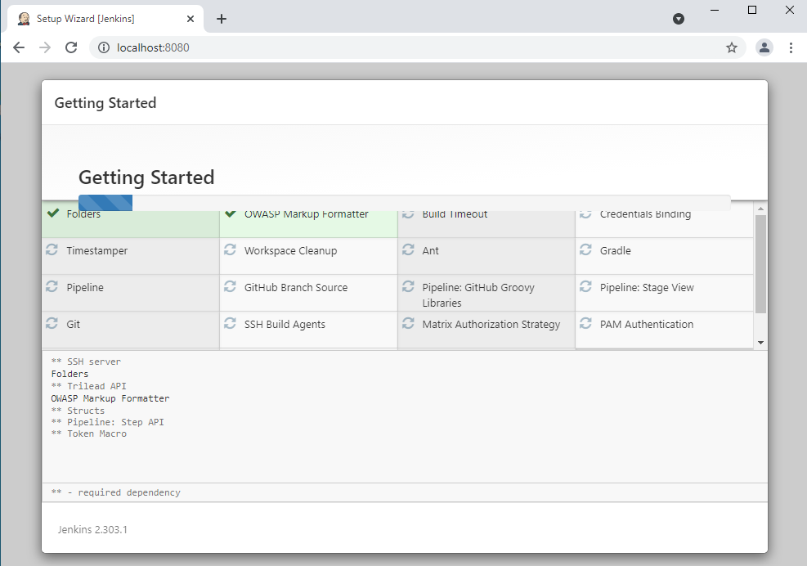The height and width of the screenshot is (566, 807).
Task: Click the pending icon beside Timestamper
Action: tap(52, 249)
